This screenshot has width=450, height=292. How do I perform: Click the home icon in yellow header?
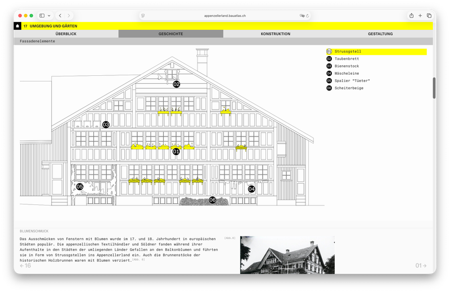[x=17, y=26]
